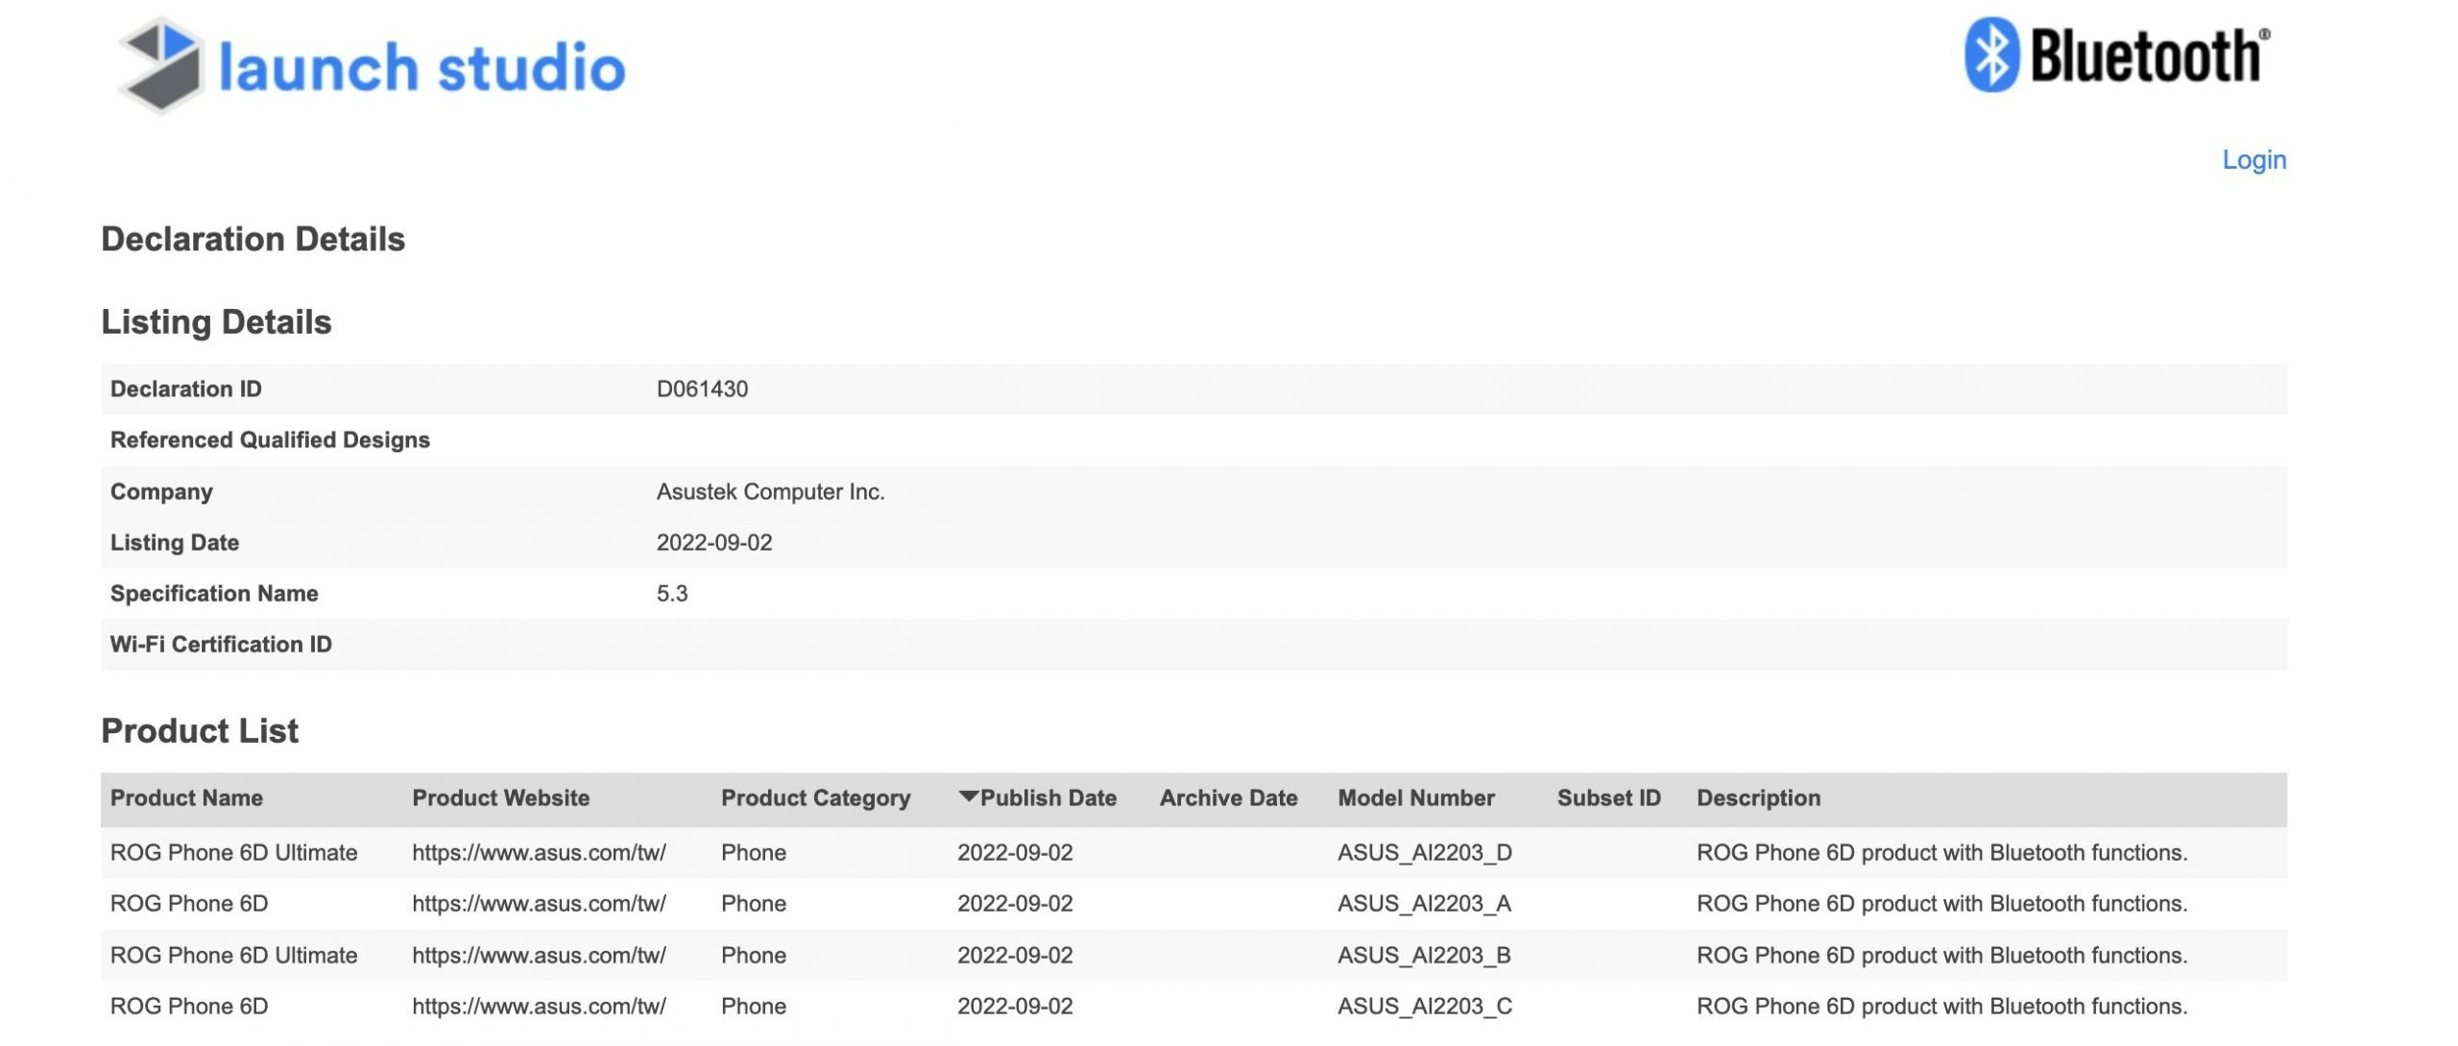
Task: Click Phone category in ASUS_AI2203_D row
Action: (x=754, y=852)
